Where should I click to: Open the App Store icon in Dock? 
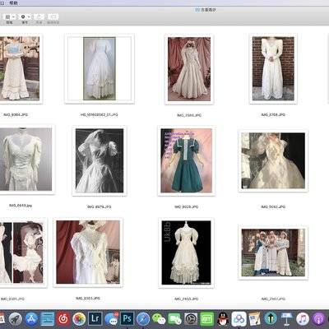31,319
